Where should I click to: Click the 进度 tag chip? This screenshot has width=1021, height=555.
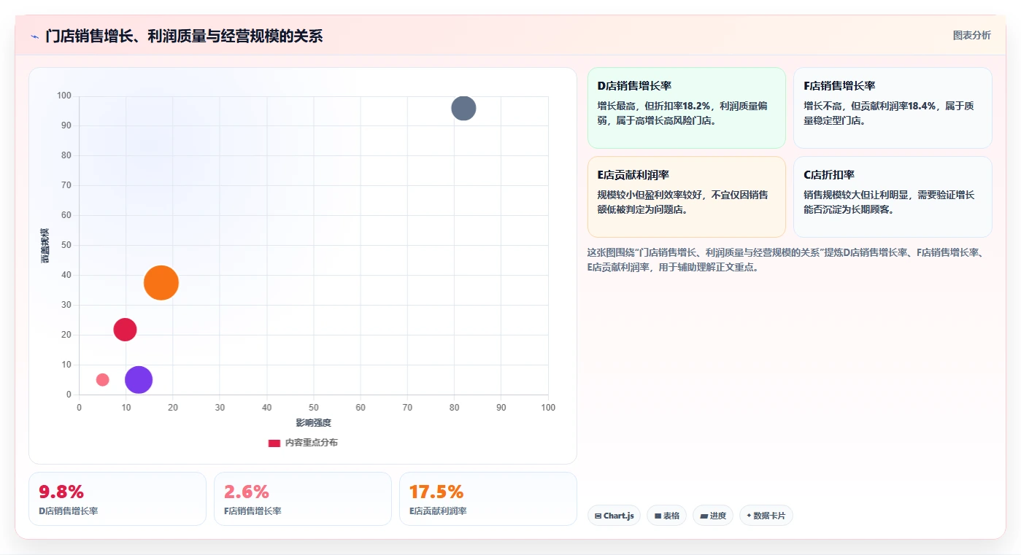713,516
